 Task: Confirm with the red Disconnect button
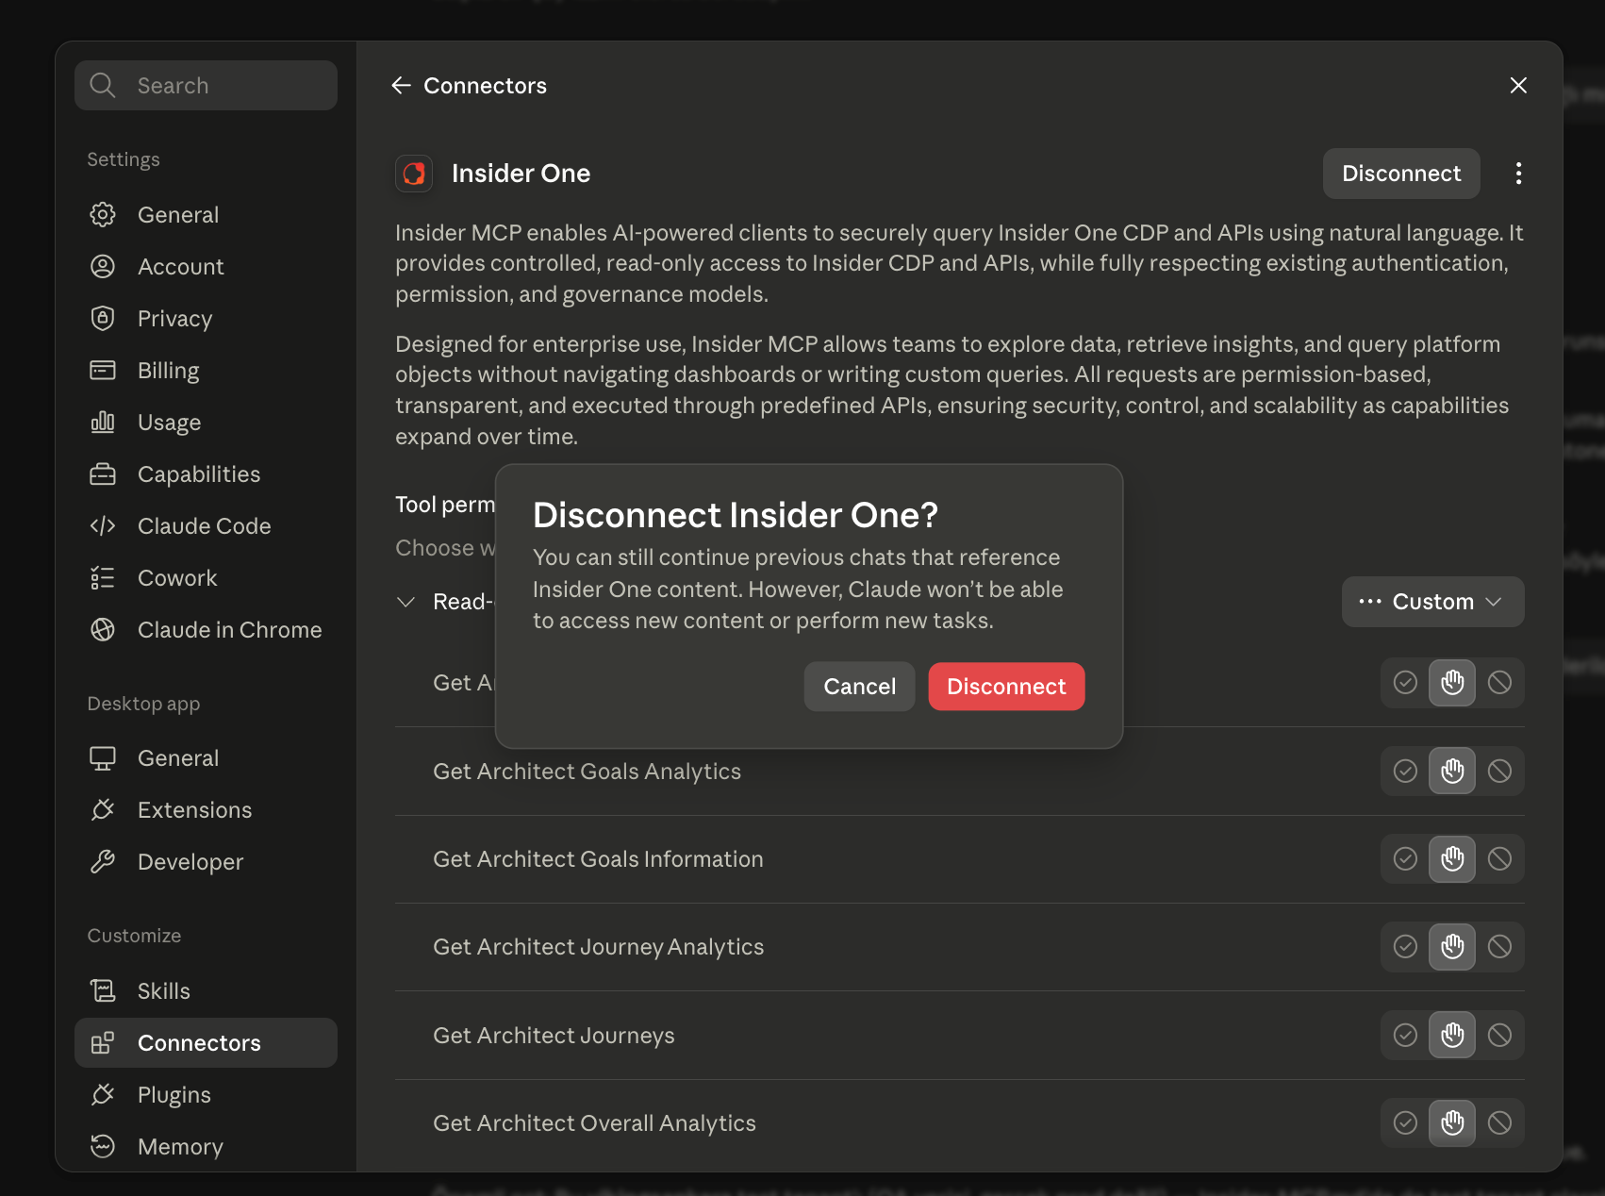(1006, 687)
